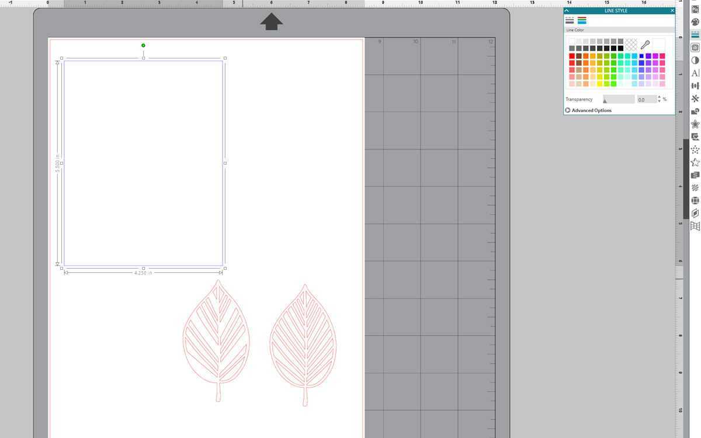Open the Transform align panel icon

pos(695,86)
